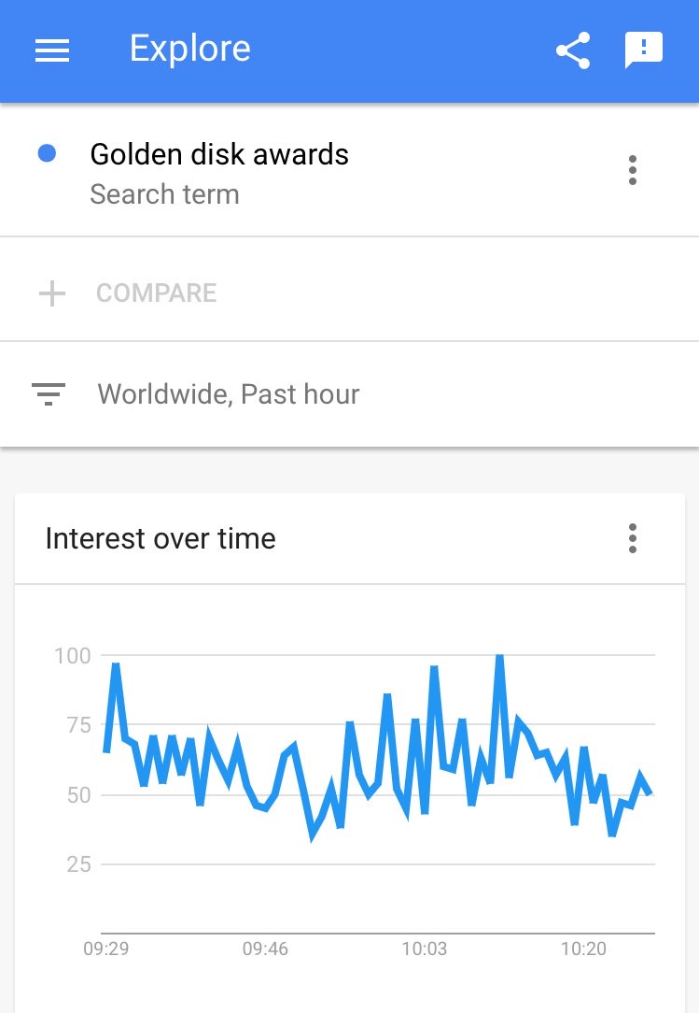Viewport: 699px width, 1013px height.
Task: Click the plus icon beside COMPARE
Action: coord(52,293)
